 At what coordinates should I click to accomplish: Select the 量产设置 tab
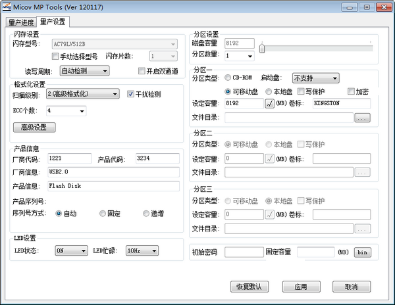click(x=53, y=21)
